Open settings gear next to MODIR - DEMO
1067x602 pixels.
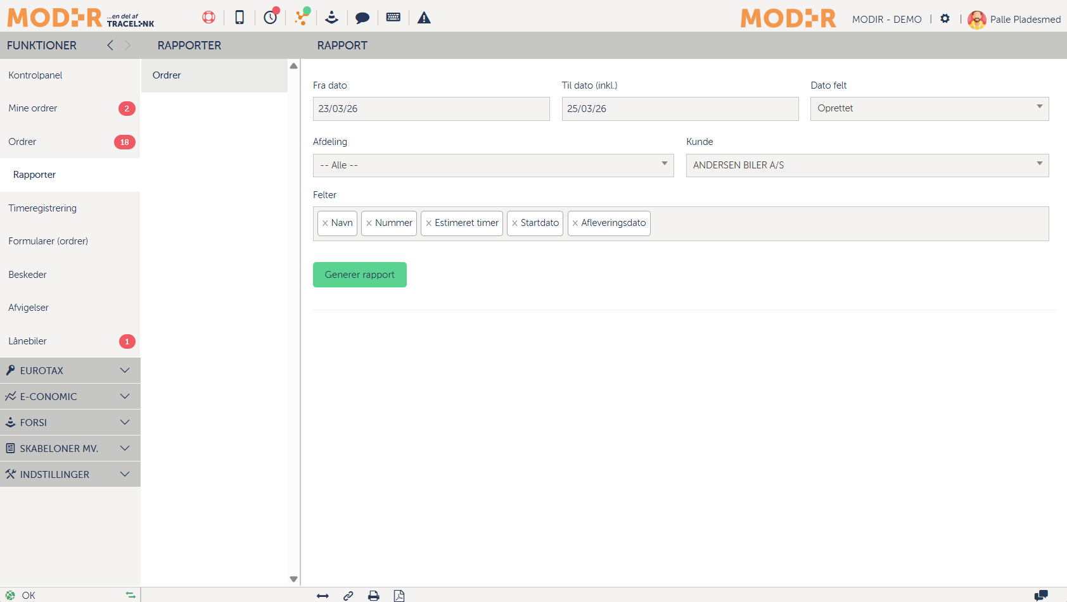click(945, 19)
